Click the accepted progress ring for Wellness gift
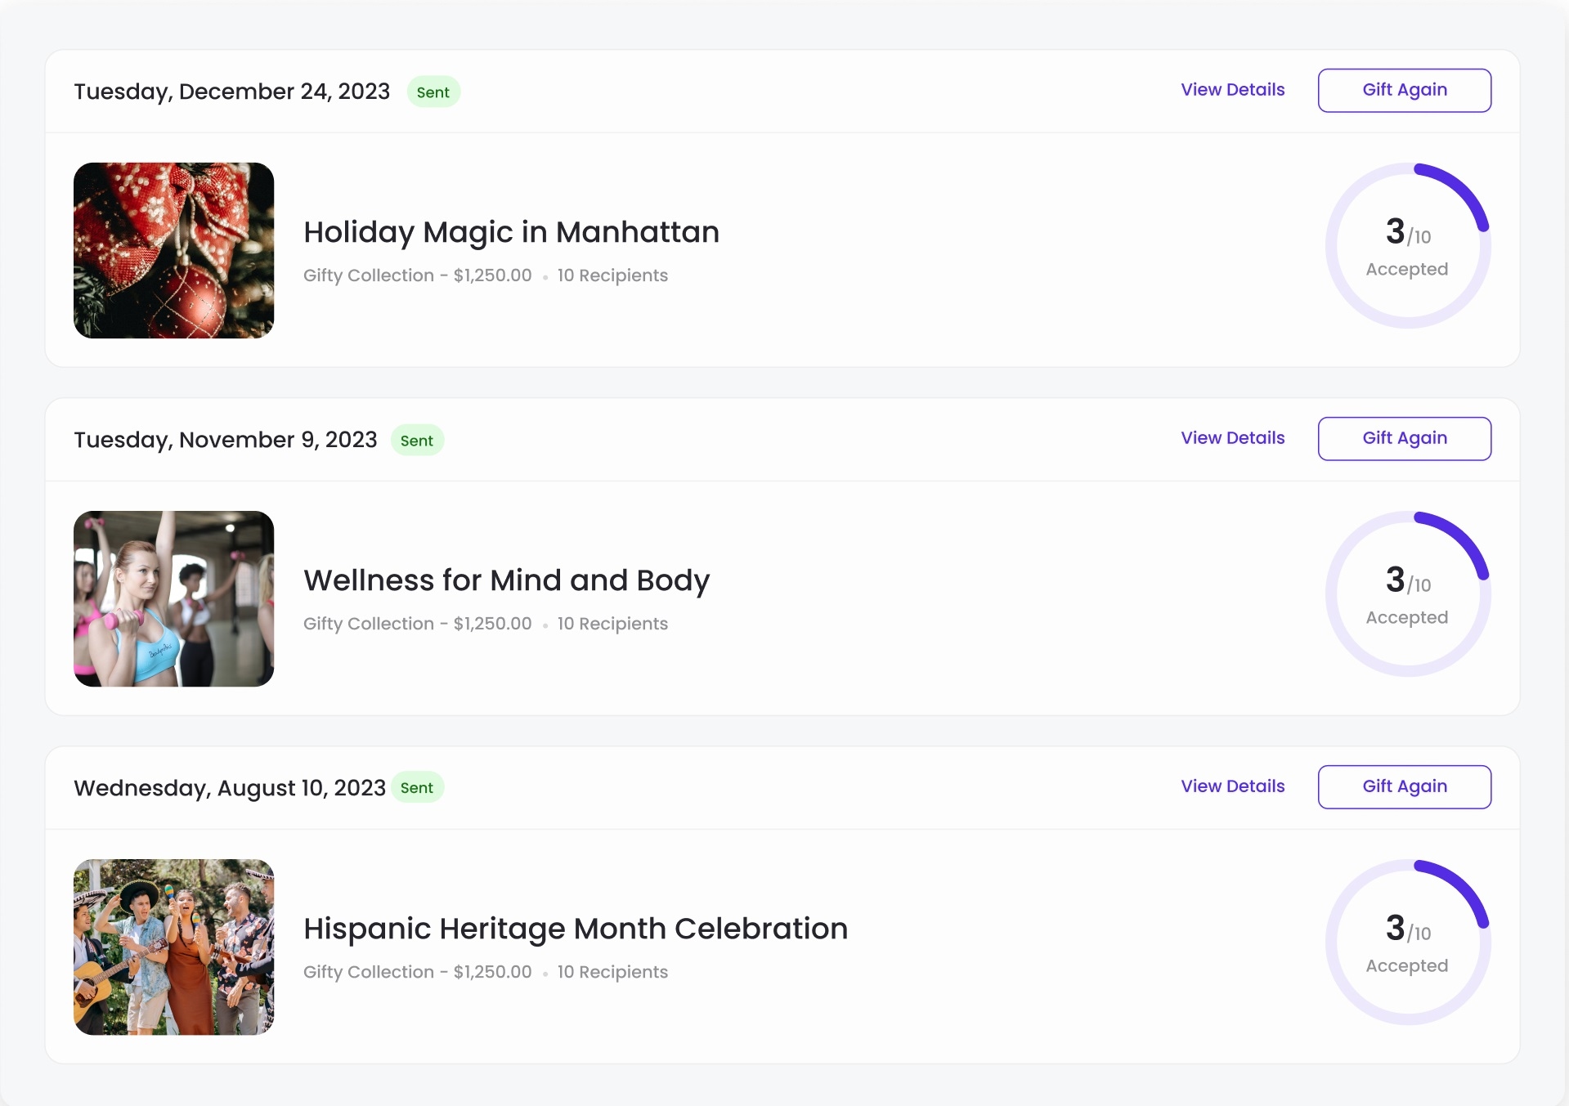1569x1106 pixels. coord(1407,594)
